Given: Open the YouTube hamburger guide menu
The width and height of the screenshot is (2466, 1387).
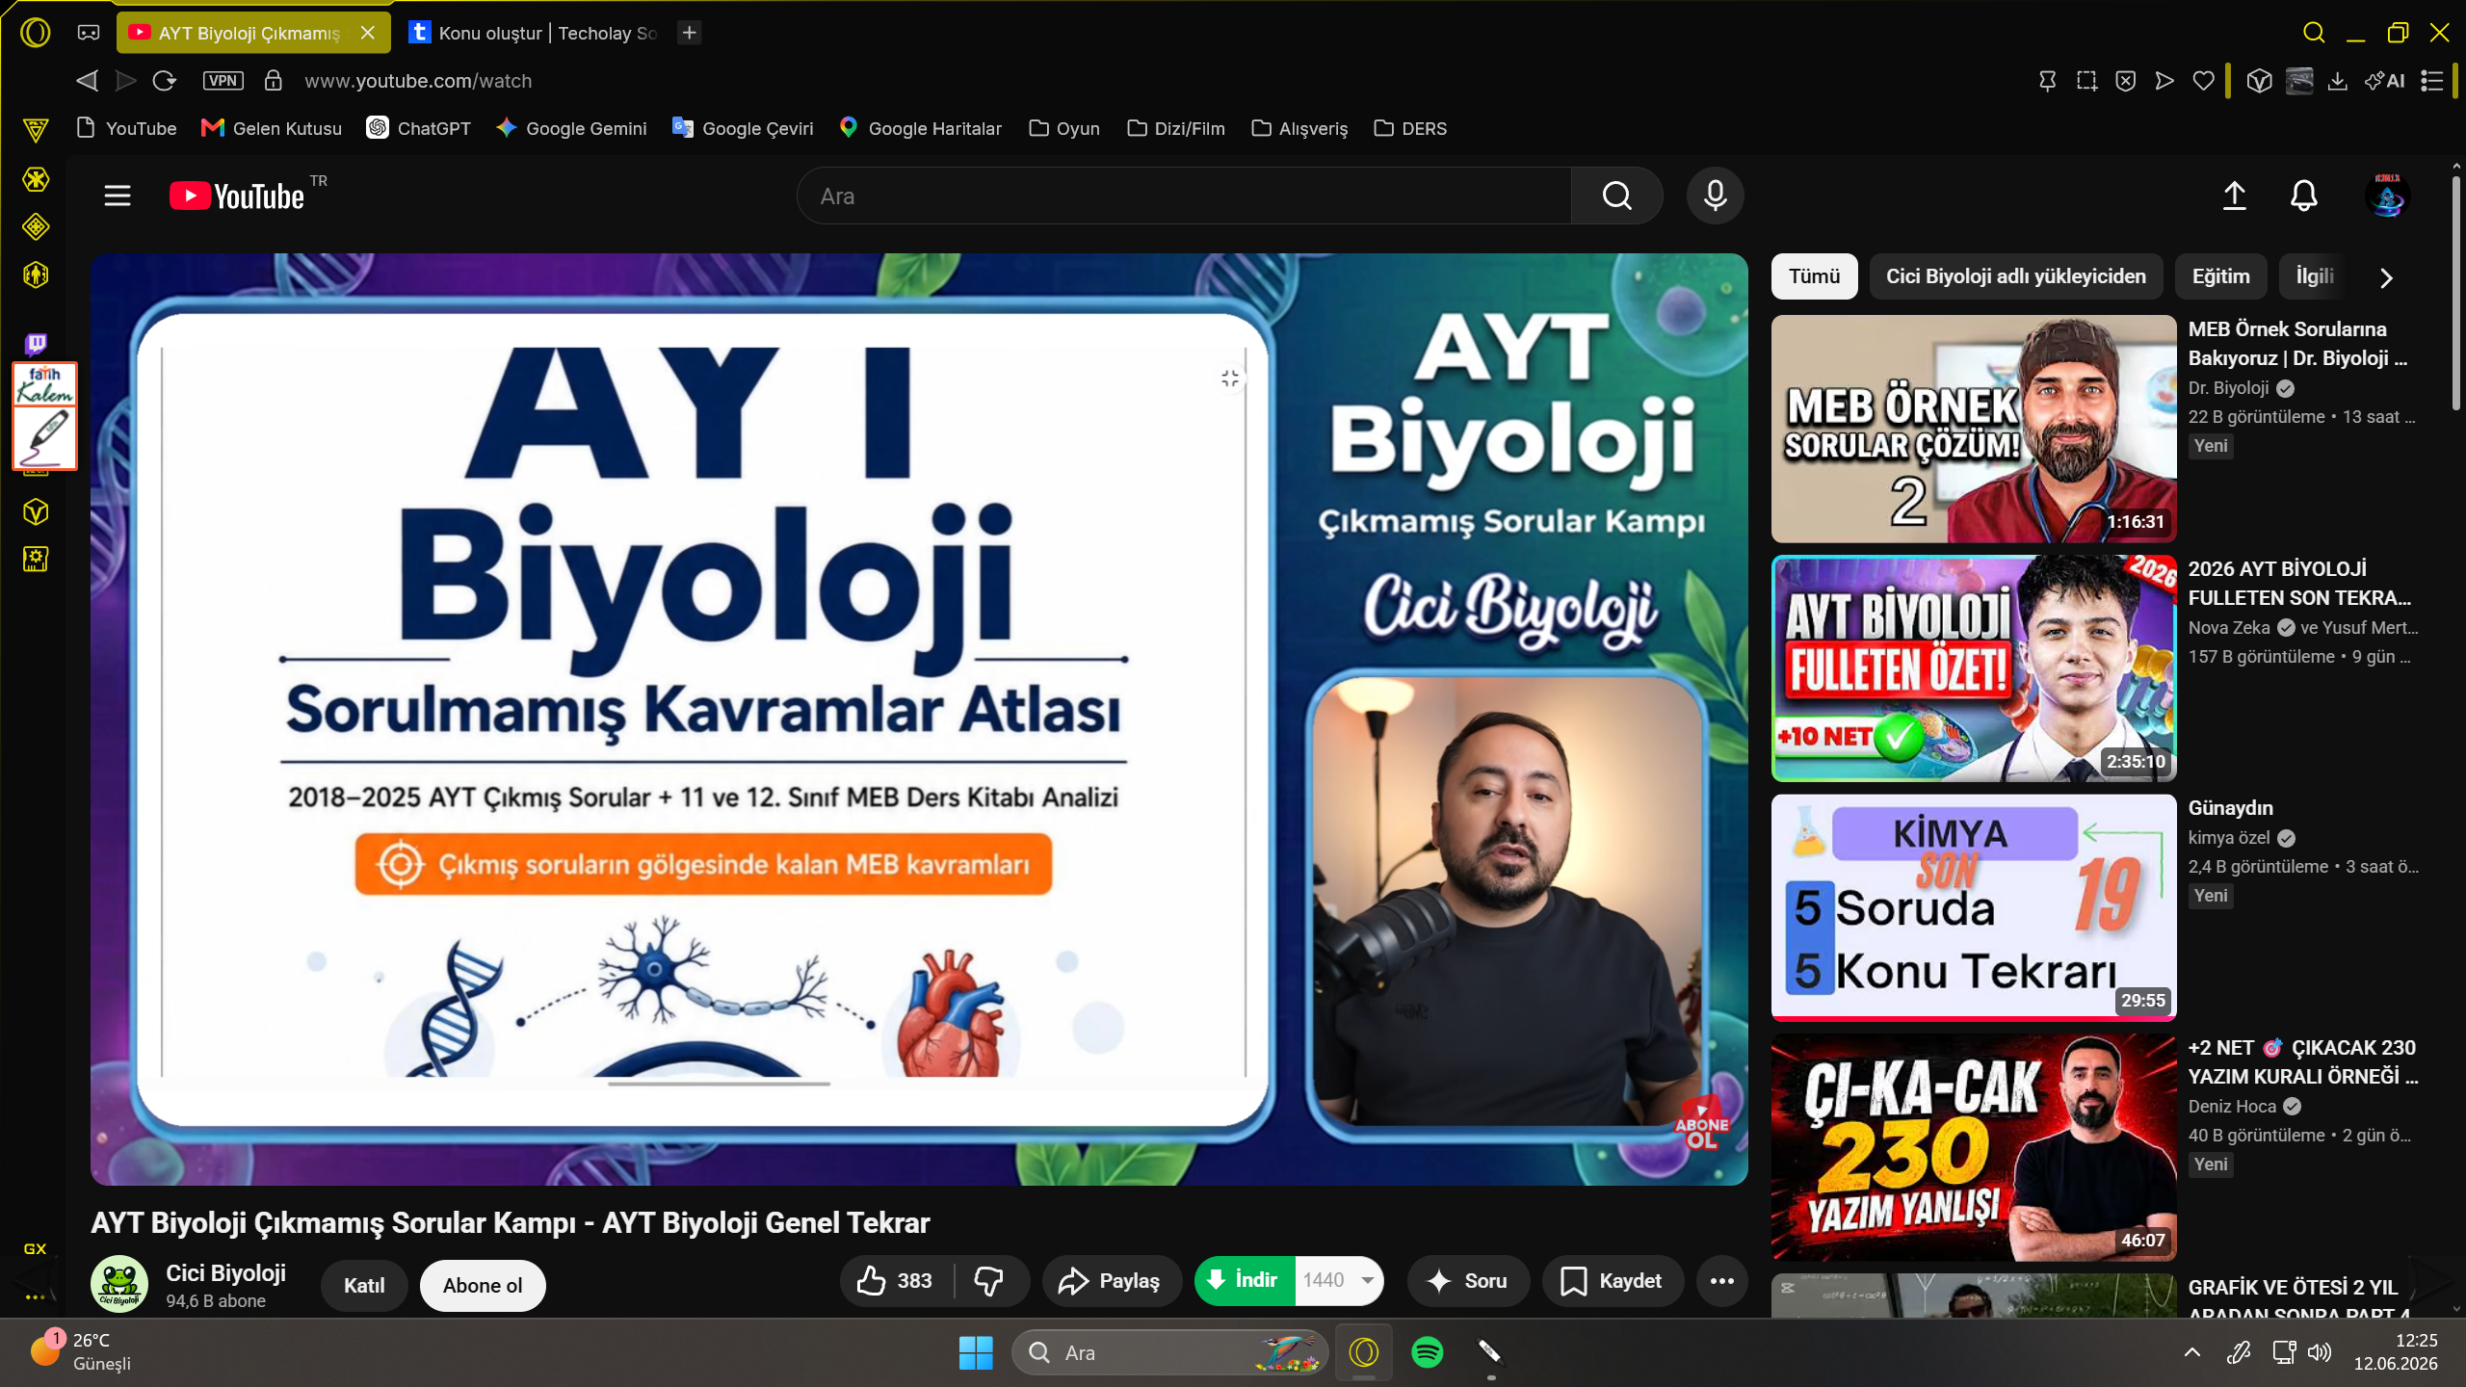Looking at the screenshot, I should tap(118, 196).
